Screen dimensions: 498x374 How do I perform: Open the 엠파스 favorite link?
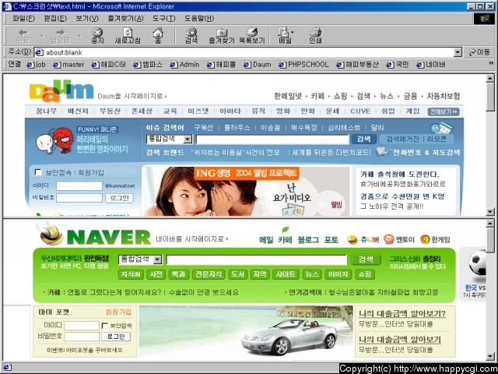click(x=148, y=65)
